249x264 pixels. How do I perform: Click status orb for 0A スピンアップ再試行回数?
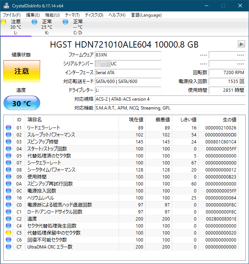tap(8, 184)
